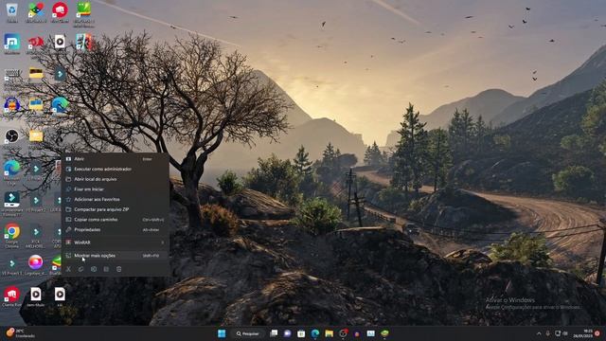
Task: Choose Compactar para arquivo ZIP
Action: pyautogui.click(x=115, y=209)
